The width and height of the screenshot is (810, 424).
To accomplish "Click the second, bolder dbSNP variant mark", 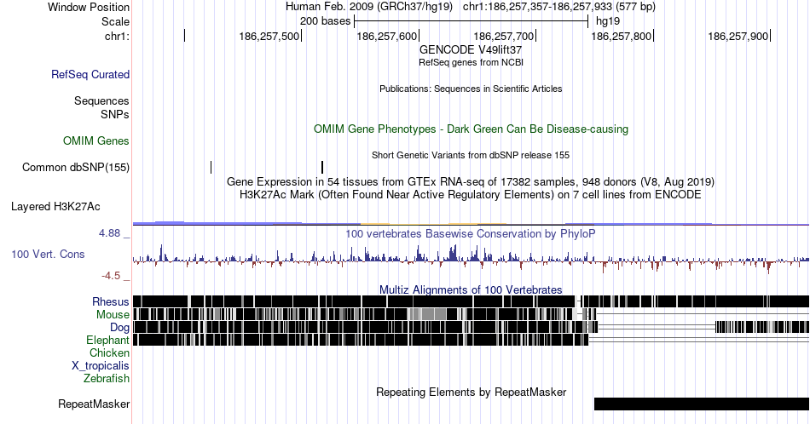I will 322,167.
